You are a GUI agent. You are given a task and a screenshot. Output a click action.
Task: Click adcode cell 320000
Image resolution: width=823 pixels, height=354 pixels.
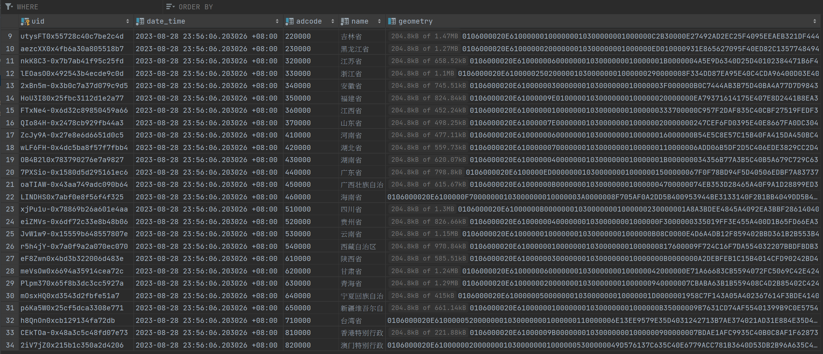pyautogui.click(x=311, y=61)
